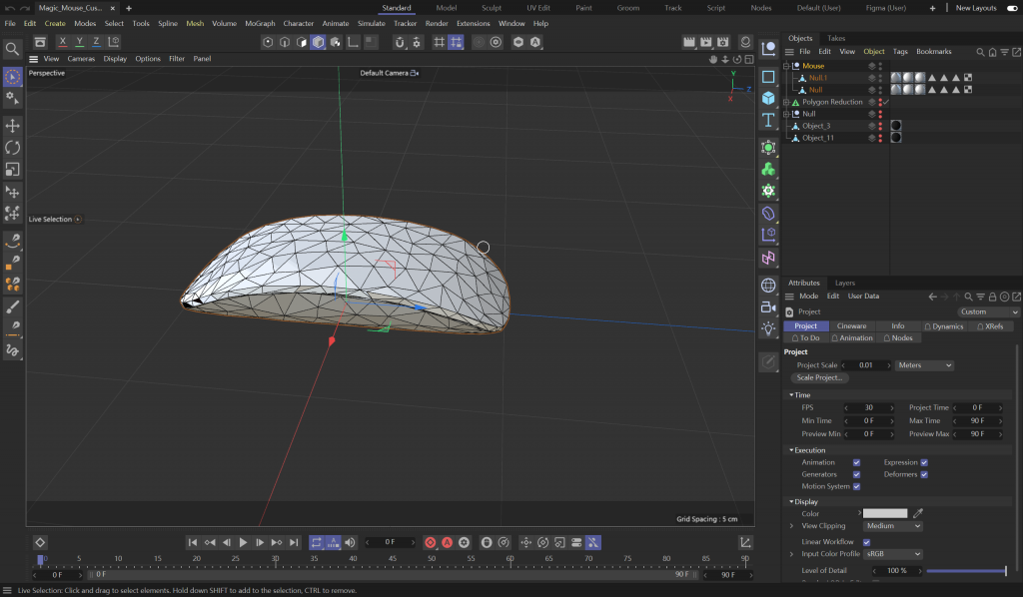Image resolution: width=1023 pixels, height=597 pixels.
Task: Open the XRefs project tab
Action: pos(990,325)
